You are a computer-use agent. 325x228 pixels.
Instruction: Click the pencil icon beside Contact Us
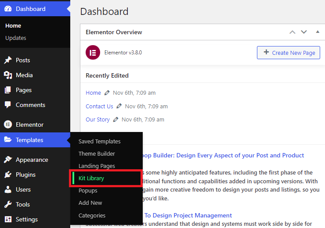(x=119, y=107)
